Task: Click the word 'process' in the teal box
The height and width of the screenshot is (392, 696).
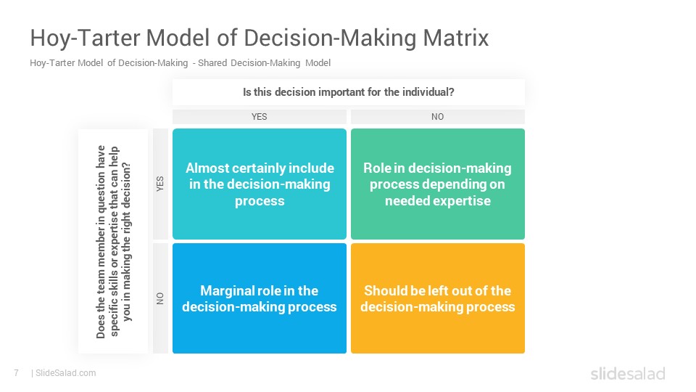Action: coord(260,201)
